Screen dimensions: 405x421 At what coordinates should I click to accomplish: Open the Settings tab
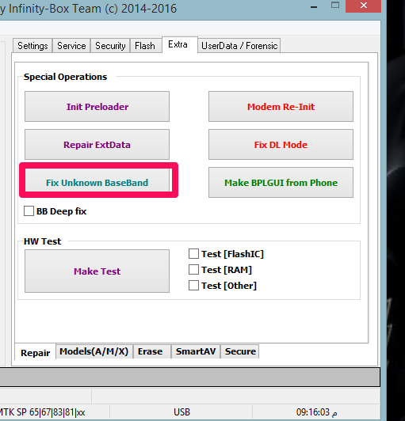coord(32,46)
